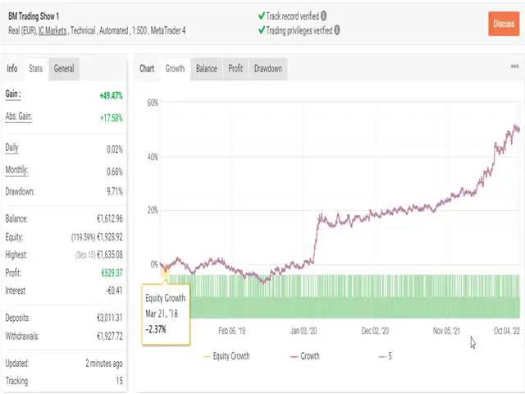The height and width of the screenshot is (394, 525).
Task: Select the Balance chart tab
Action: (x=206, y=69)
